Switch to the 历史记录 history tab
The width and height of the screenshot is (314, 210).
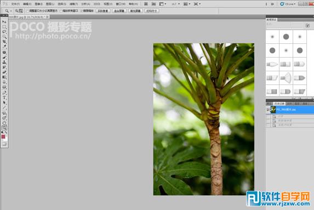(279, 104)
